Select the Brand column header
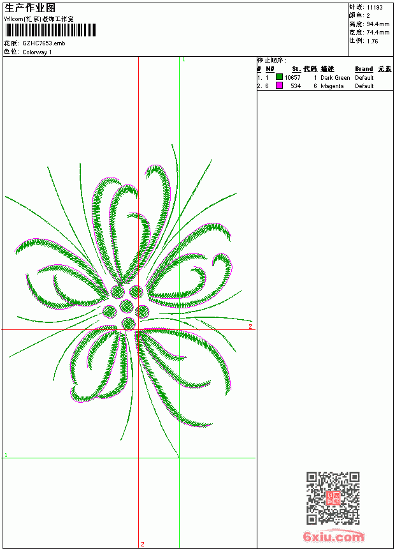Screen dimensions: 395x549 (x=364, y=69)
